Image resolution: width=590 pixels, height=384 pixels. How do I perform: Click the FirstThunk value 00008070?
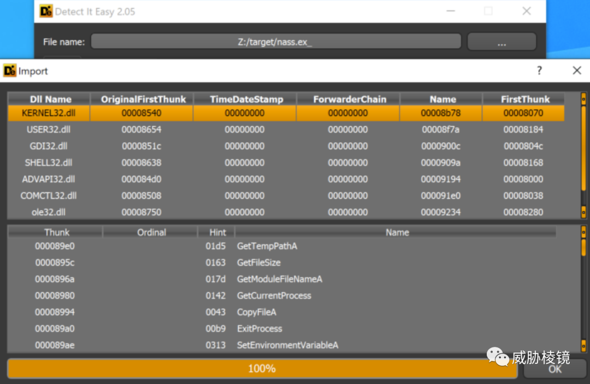523,113
